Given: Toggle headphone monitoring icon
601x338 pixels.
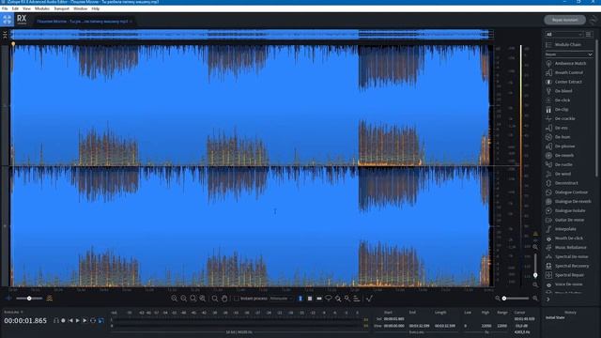Looking at the screenshot, I should tap(56, 320).
